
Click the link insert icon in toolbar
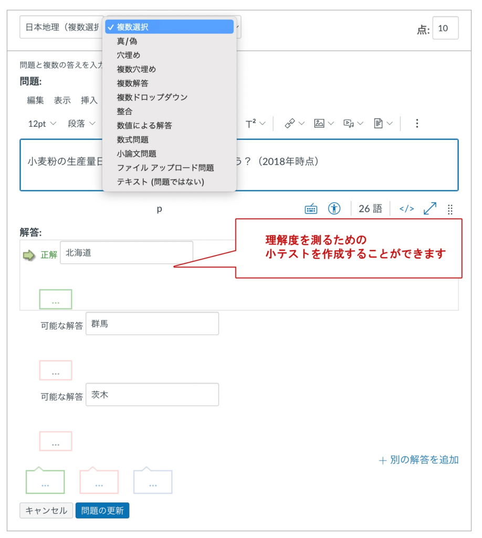[x=290, y=123]
